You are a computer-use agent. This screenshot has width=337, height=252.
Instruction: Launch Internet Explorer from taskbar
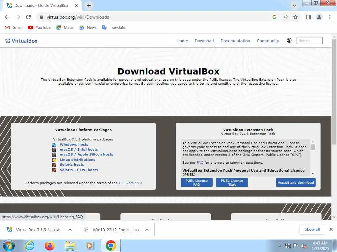point(29,245)
